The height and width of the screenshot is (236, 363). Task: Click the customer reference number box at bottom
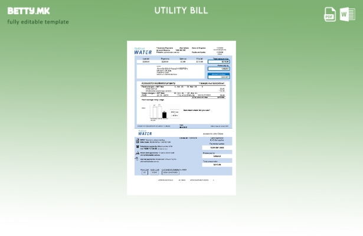pos(170,173)
